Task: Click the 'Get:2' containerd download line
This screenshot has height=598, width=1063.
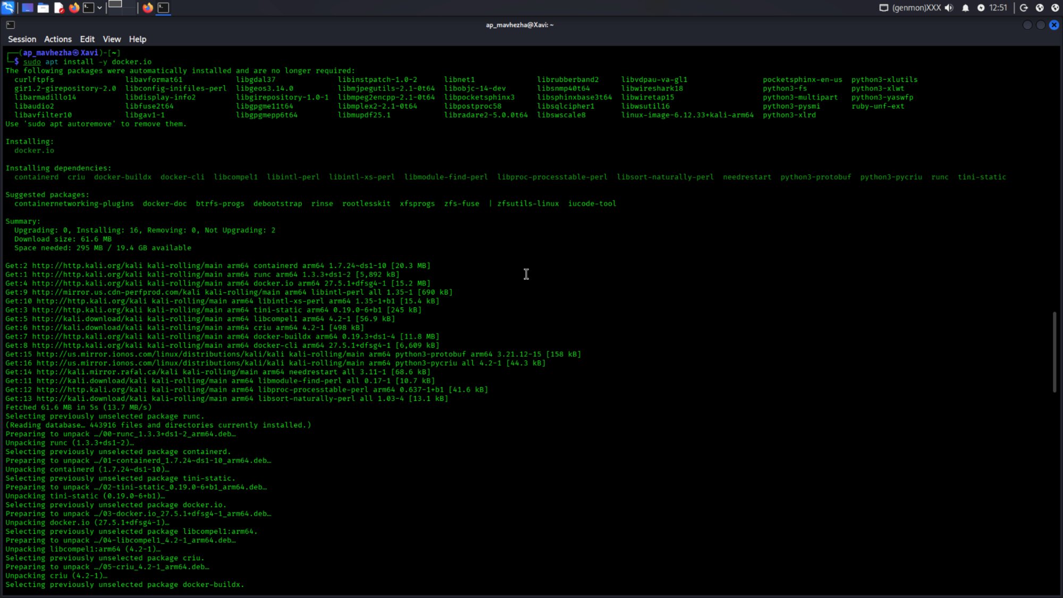Action: coord(218,266)
